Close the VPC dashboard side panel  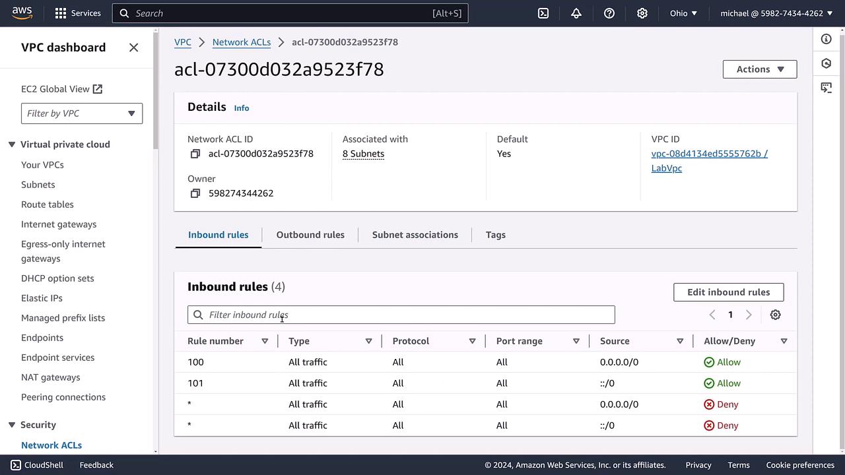(x=134, y=47)
